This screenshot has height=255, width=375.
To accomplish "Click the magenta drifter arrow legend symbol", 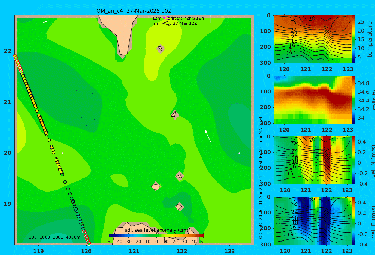I will [166, 18].
